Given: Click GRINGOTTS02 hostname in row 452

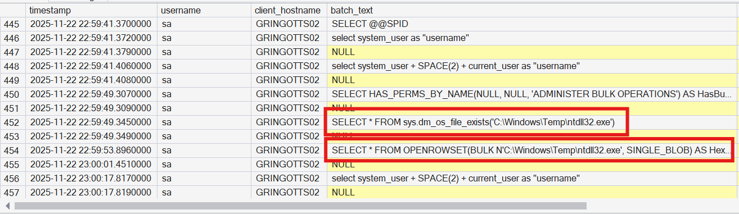Looking at the screenshot, I should tap(289, 122).
